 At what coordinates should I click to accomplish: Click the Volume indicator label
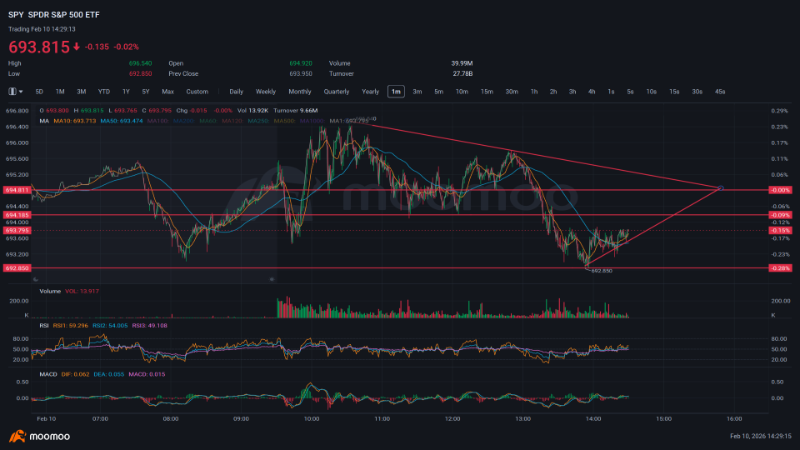pos(50,292)
